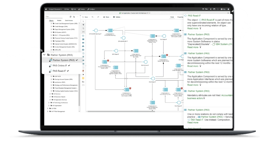The height and width of the screenshot is (141, 266).
Task: Click the Configure wrench item
Action: click(x=91, y=9)
